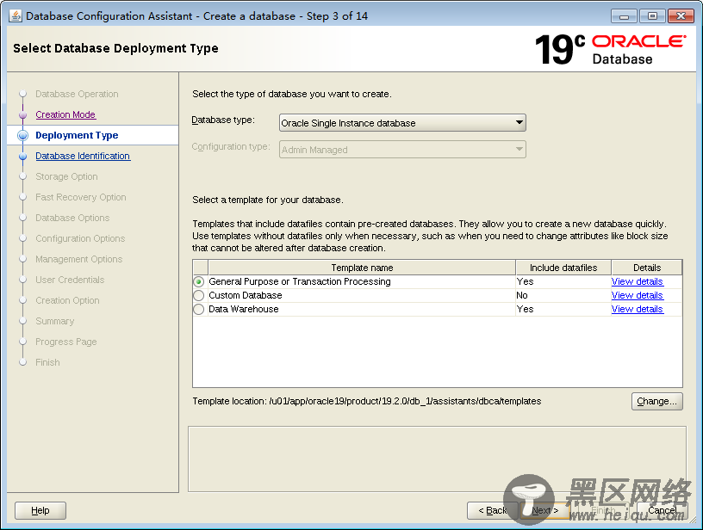Click the Details column header
The height and width of the screenshot is (530, 703).
[647, 268]
